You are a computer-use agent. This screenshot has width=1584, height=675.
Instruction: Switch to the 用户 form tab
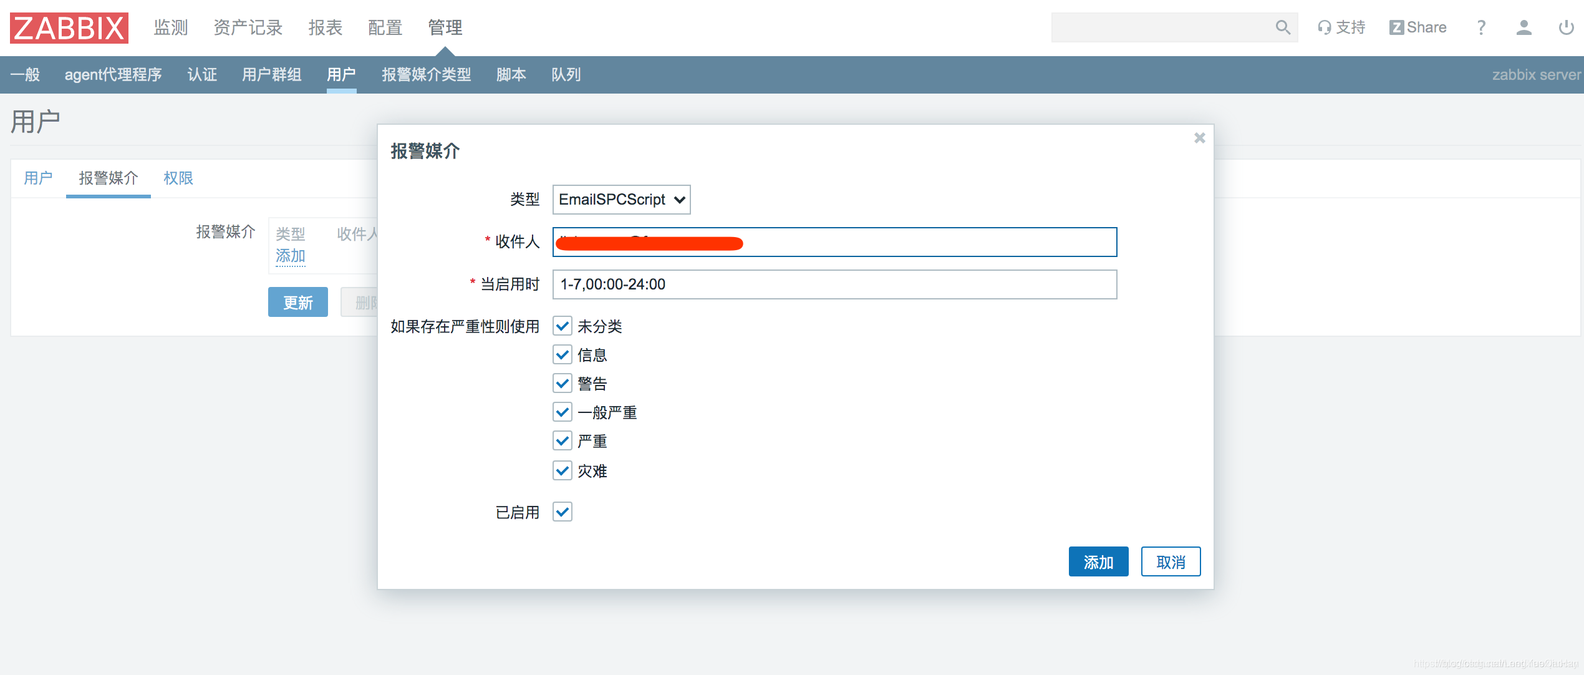tap(39, 178)
